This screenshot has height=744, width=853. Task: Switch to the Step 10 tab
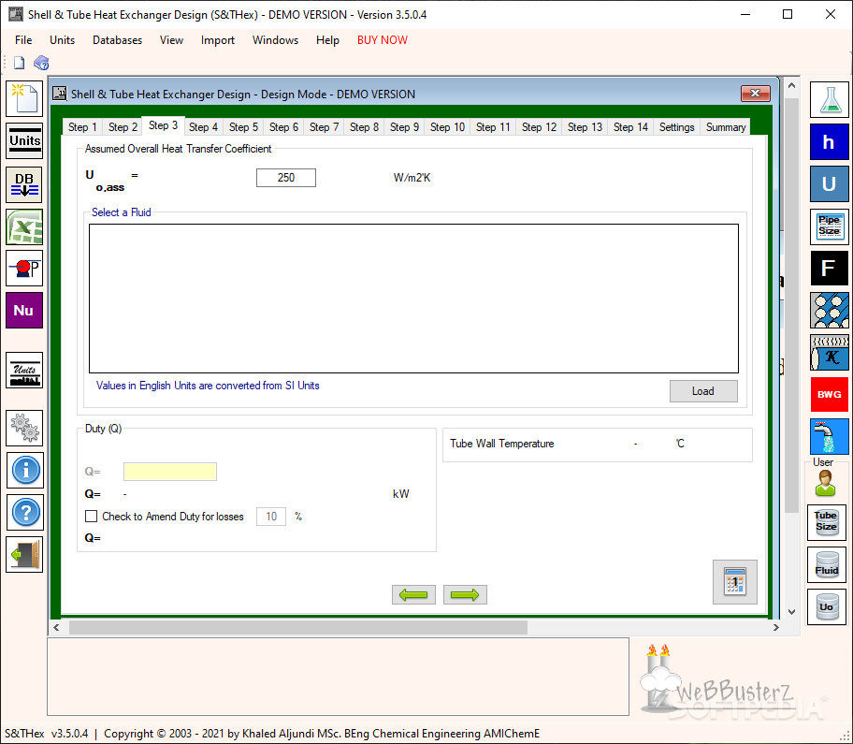(x=447, y=127)
